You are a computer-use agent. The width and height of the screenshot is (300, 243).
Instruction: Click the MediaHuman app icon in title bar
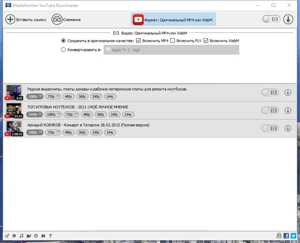8,5
